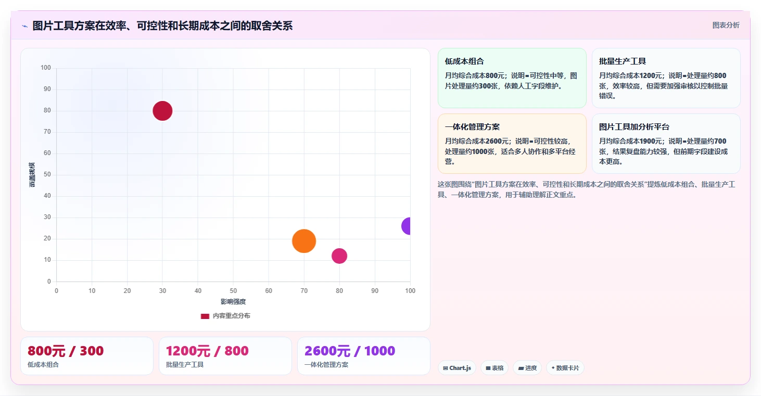
Task: Open the 一体化管理方案 description card
Action: (x=512, y=144)
